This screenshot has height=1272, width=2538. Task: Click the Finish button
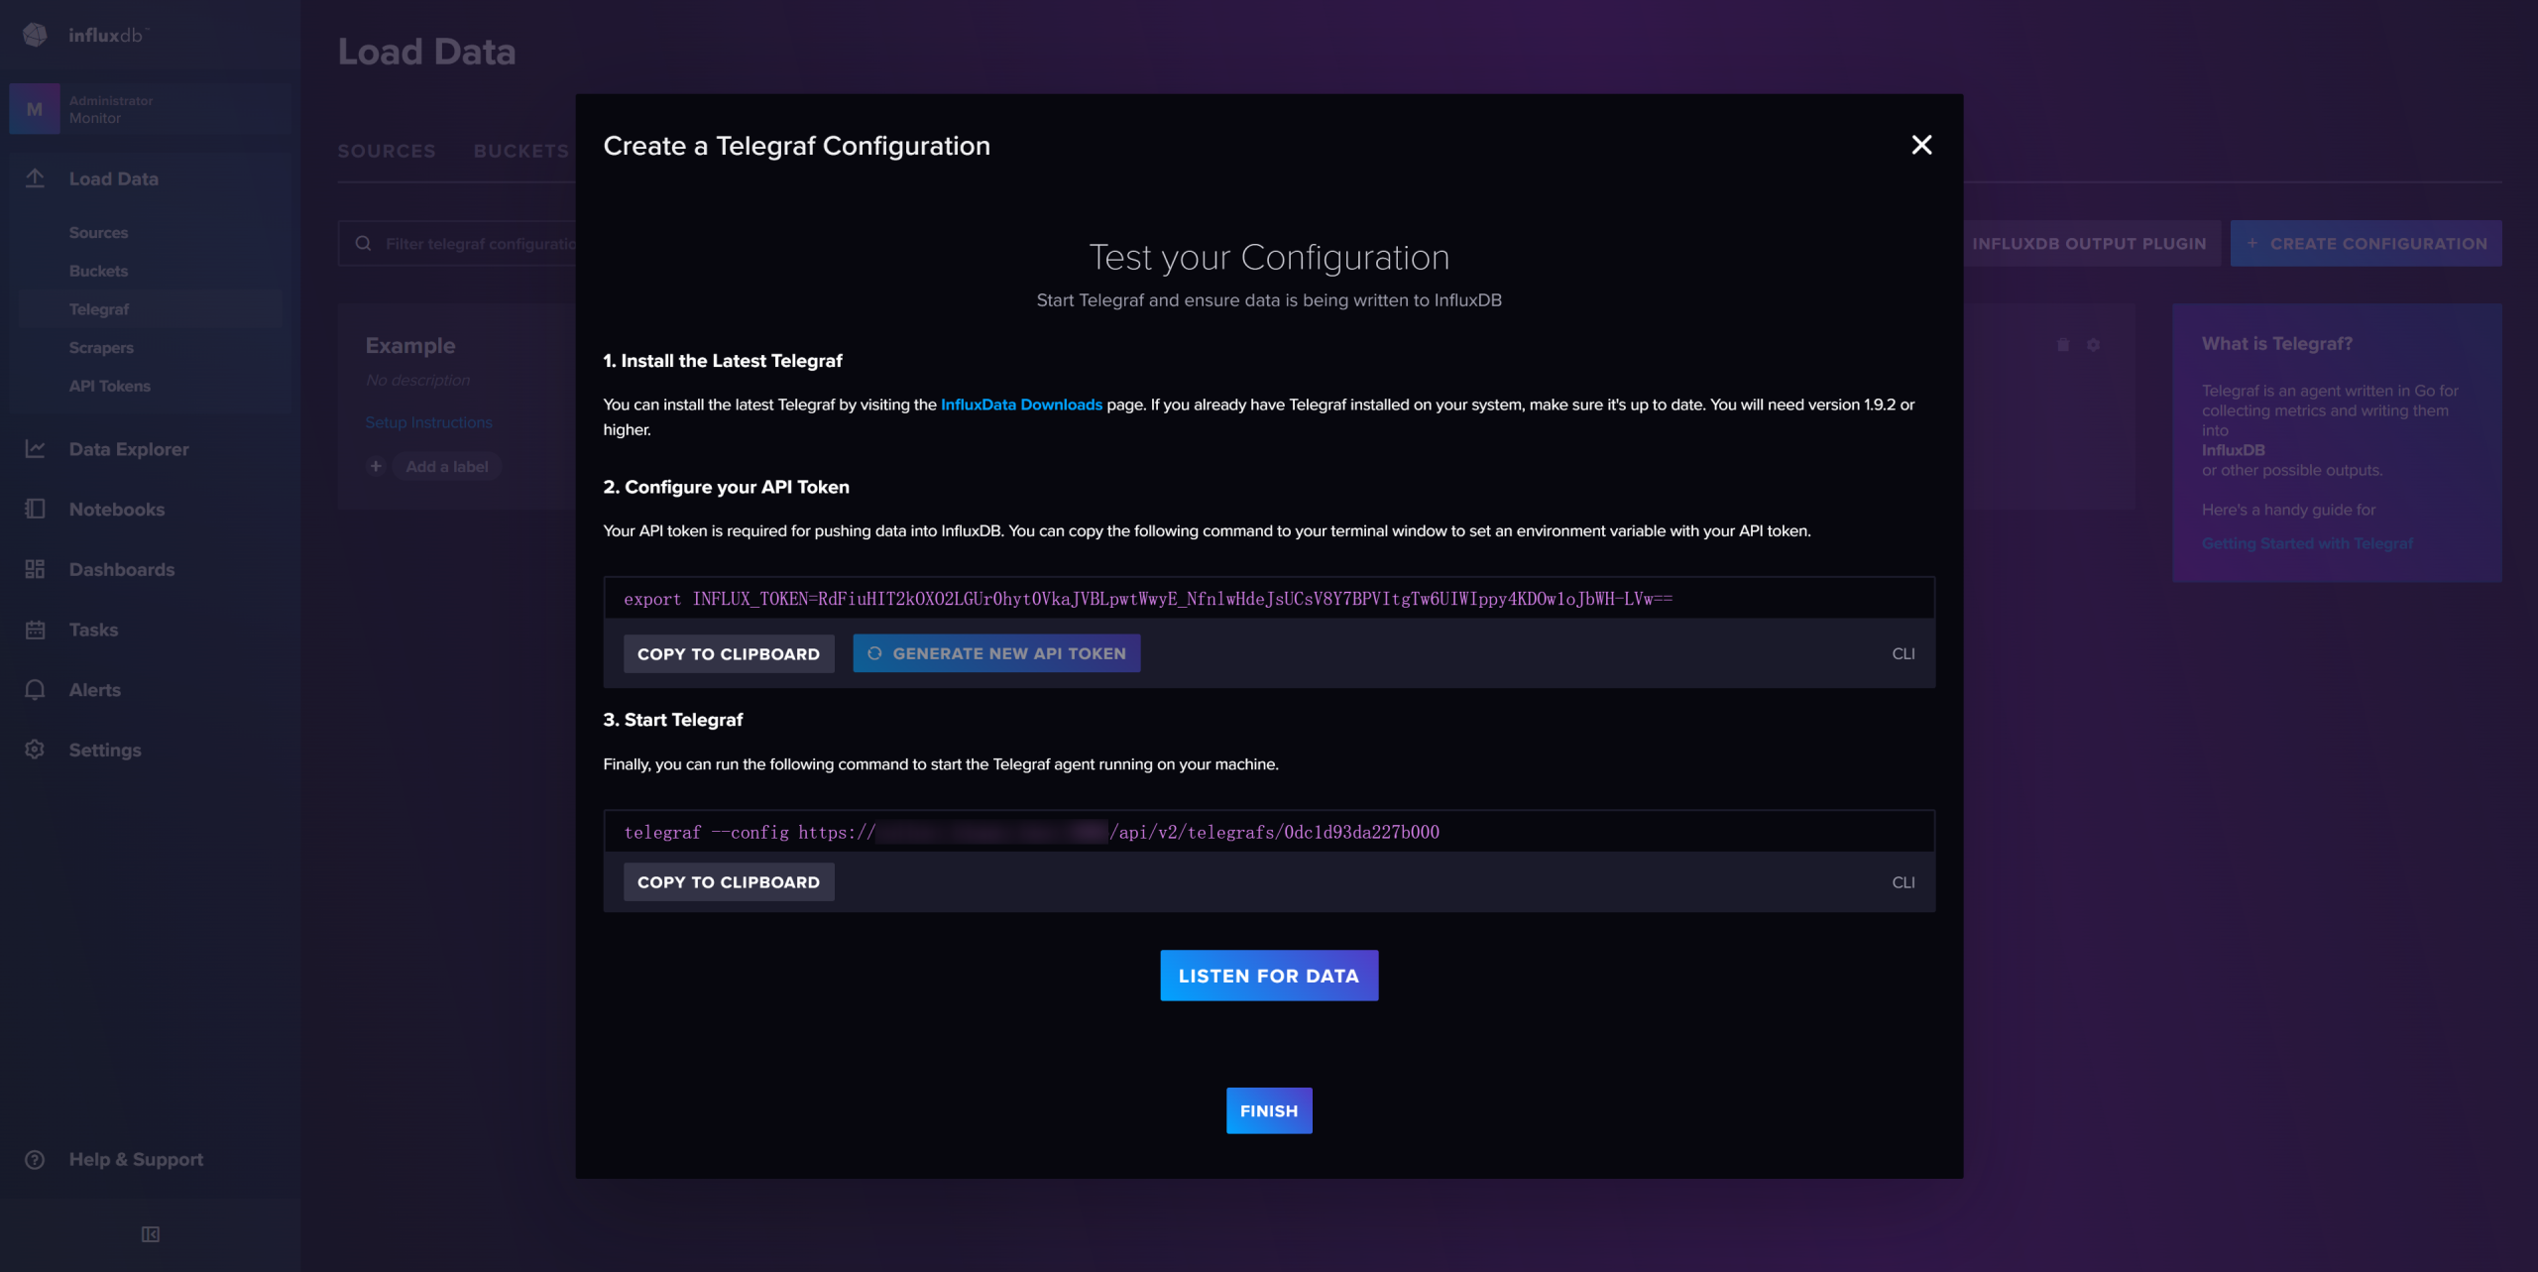[x=1269, y=1110]
